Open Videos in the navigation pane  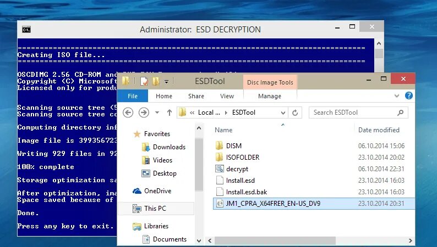pos(162,160)
